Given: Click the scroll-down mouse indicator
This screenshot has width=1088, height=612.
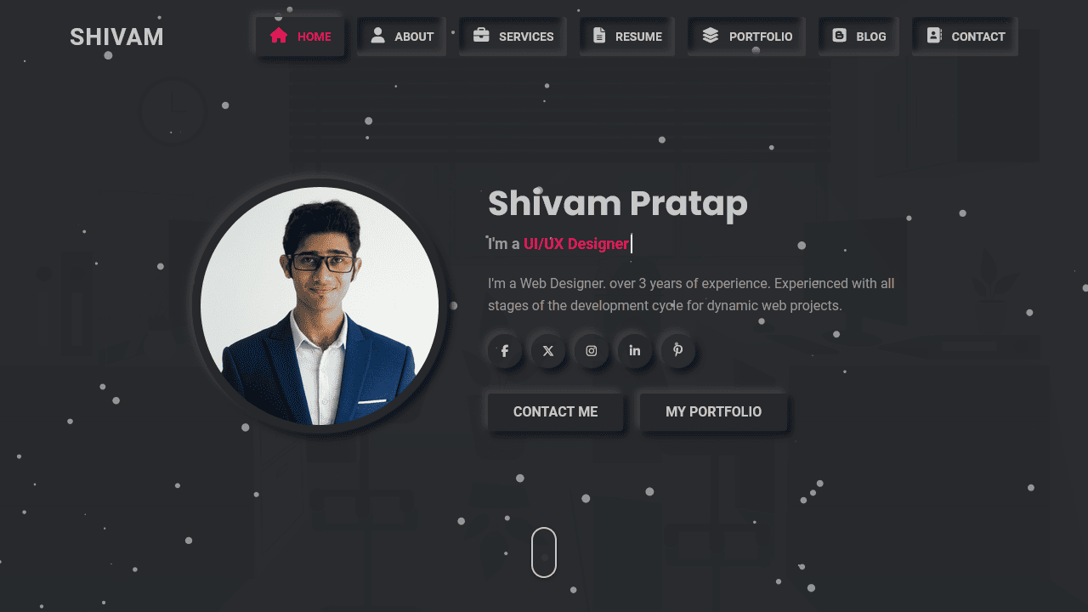Looking at the screenshot, I should [x=544, y=552].
